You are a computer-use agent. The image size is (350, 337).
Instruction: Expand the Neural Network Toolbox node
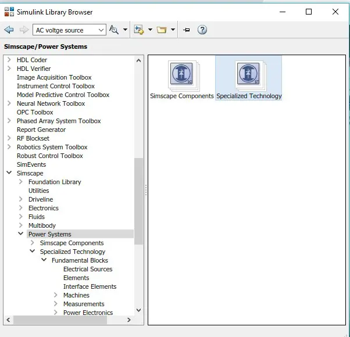click(9, 103)
